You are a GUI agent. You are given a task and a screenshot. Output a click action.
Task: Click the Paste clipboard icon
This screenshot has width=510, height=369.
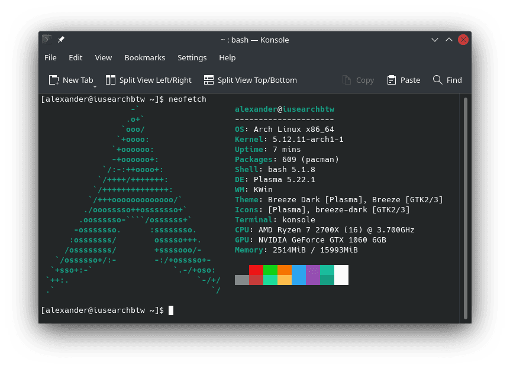(x=392, y=80)
